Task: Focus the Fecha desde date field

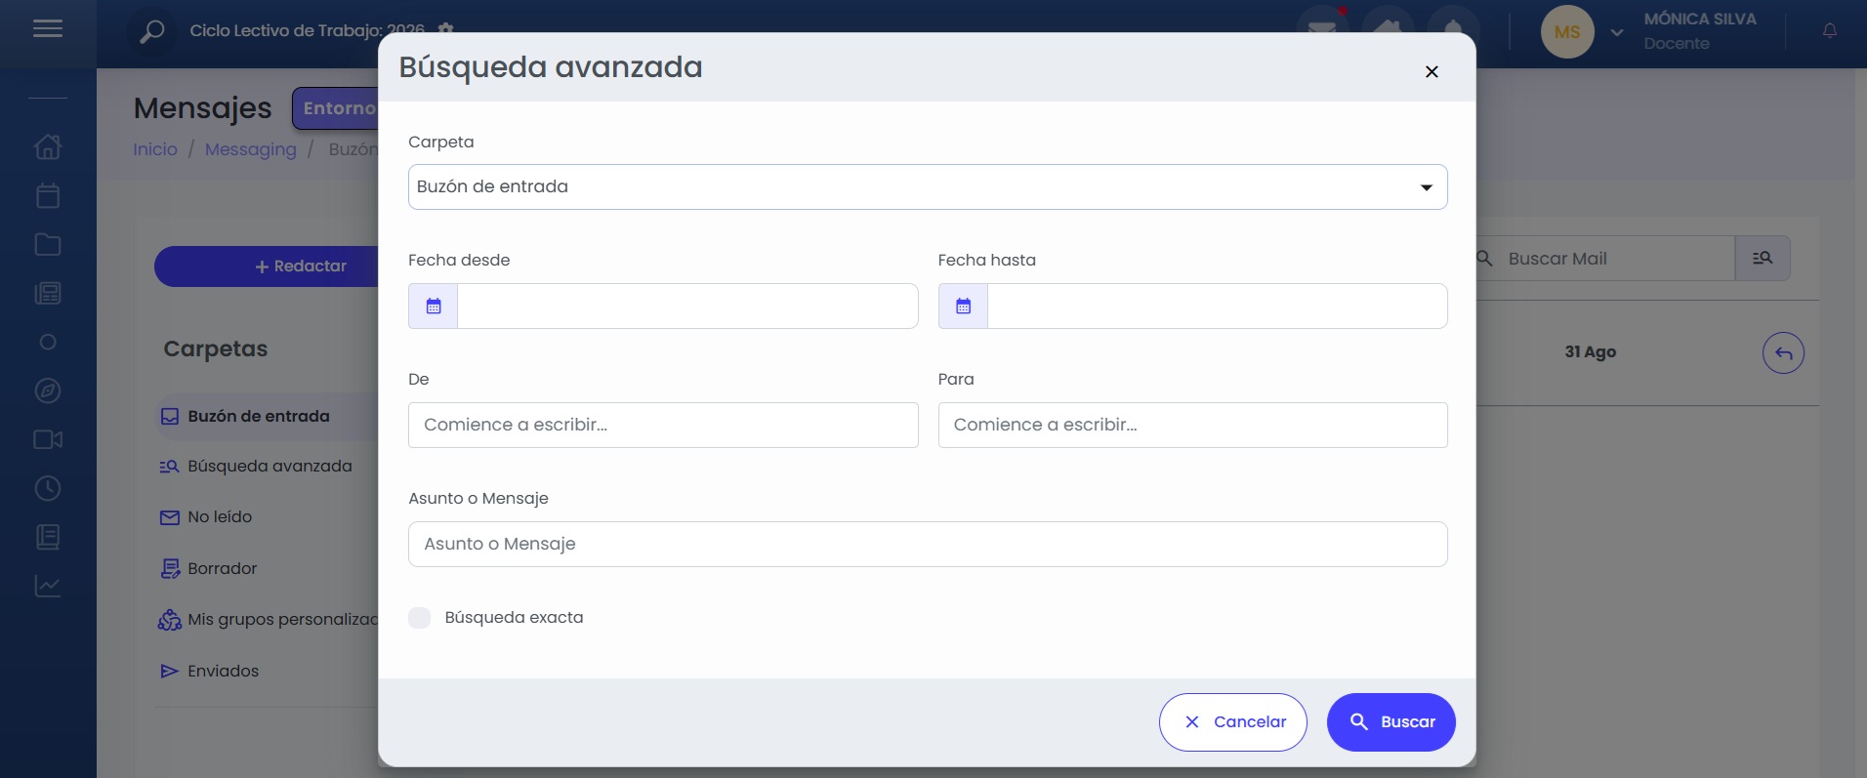Action: point(687,307)
